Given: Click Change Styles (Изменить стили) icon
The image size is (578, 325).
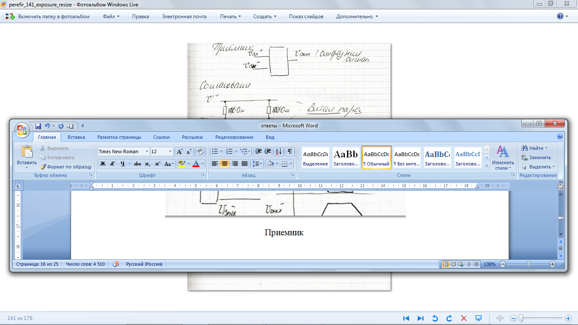Looking at the screenshot, I should [503, 152].
